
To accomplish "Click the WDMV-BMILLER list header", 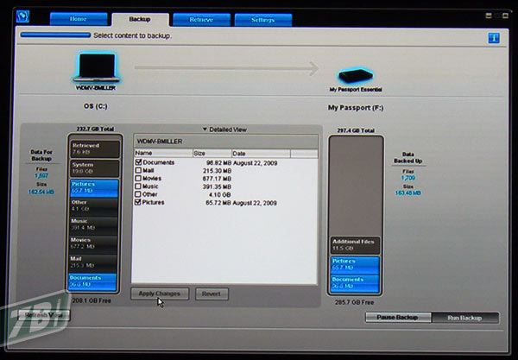I will pos(226,142).
